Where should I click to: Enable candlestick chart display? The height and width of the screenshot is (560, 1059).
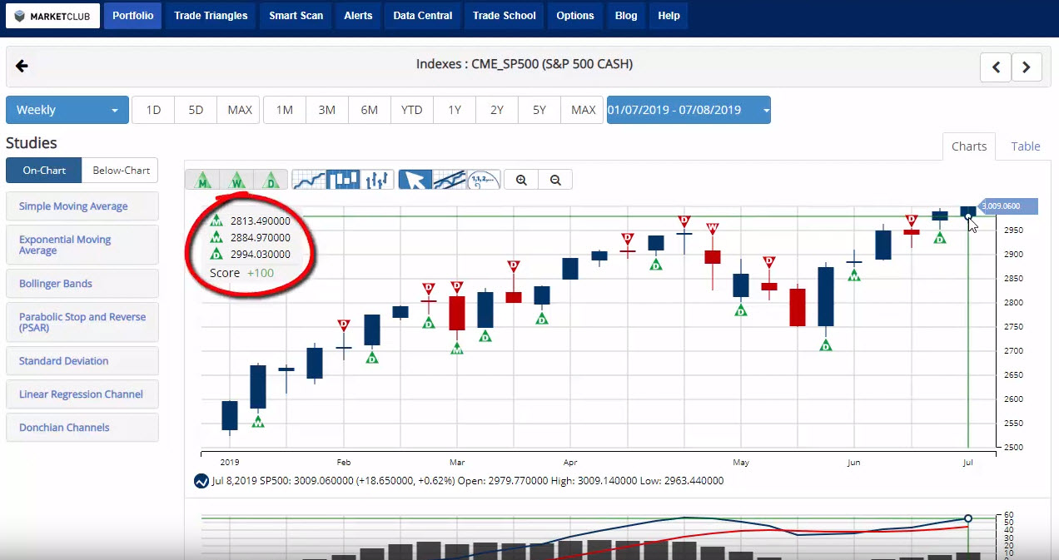344,179
